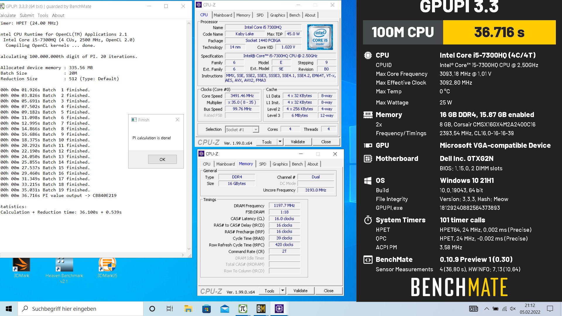Screen dimensions: 562x316
Task: Switch to Memory tab in top CPU-Z
Action: pyautogui.click(x=243, y=15)
